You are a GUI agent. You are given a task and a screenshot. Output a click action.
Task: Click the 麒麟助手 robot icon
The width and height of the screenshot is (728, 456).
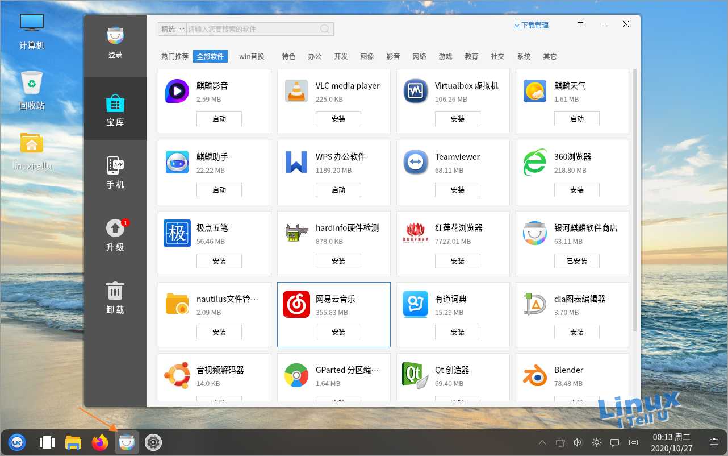[x=177, y=163]
